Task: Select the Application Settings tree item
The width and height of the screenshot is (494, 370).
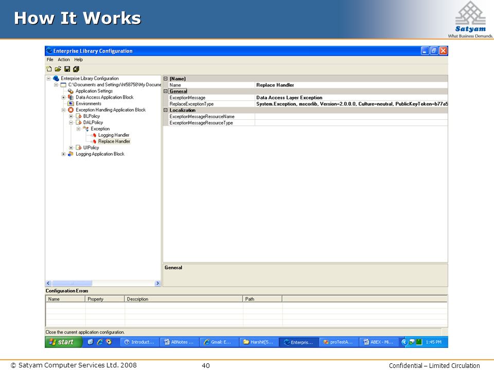Action: coord(94,91)
